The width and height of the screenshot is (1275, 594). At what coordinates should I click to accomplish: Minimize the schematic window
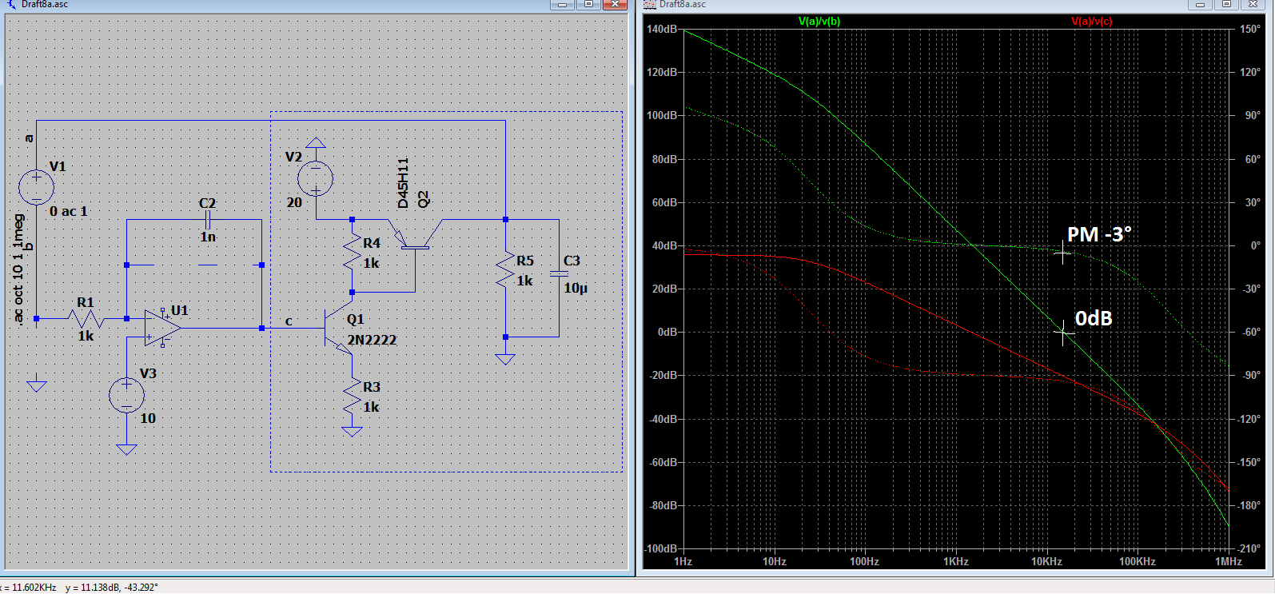click(x=563, y=4)
